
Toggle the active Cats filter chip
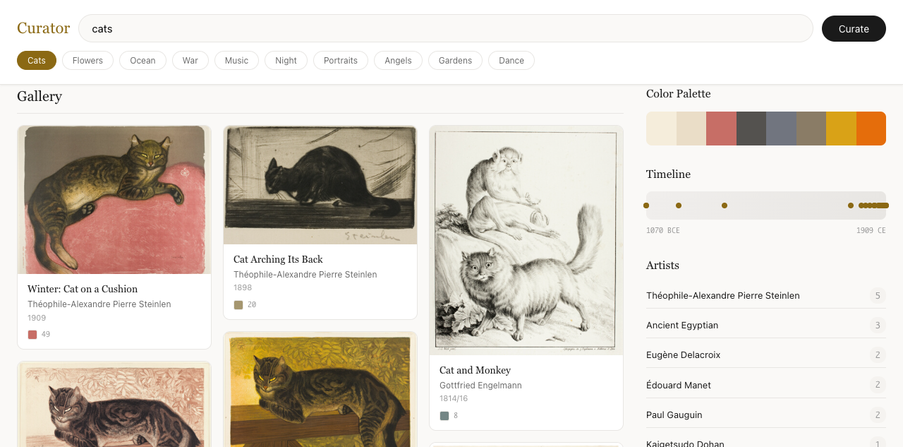37,61
